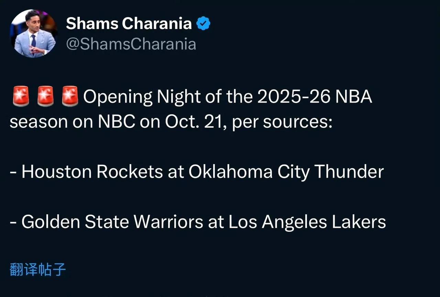Open the @ShamsCharania handle link
The width and height of the screenshot is (440, 297).
131,44
